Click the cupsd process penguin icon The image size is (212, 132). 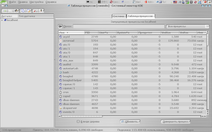pyautogui.click(x=61, y=96)
